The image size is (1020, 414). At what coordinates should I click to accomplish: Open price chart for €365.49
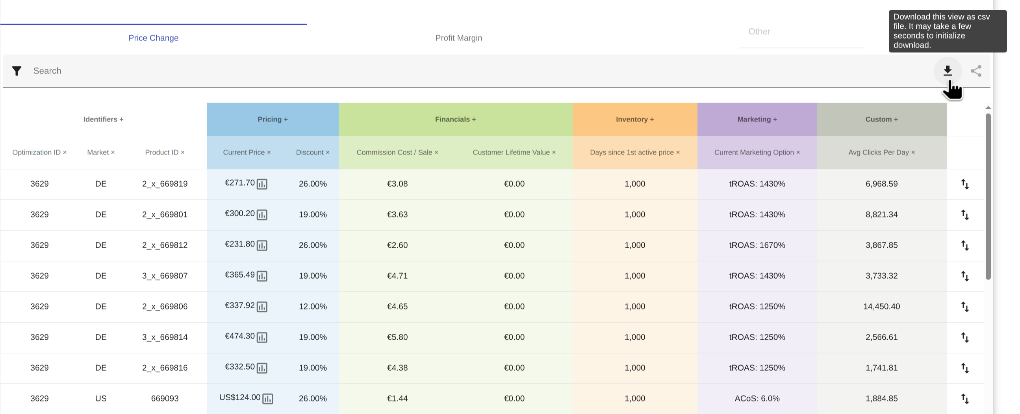[262, 276]
